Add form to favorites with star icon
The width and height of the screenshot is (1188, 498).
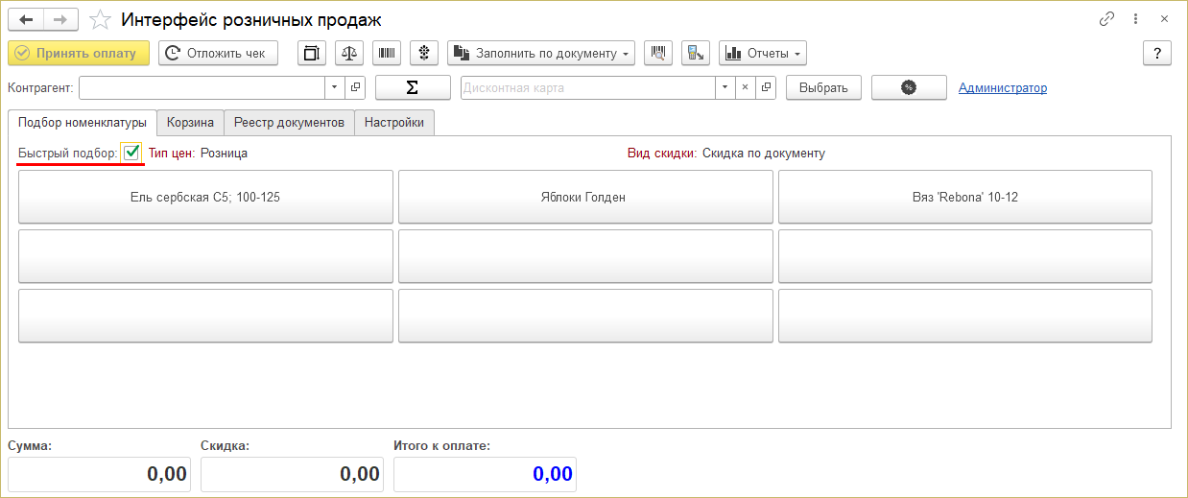pos(100,20)
